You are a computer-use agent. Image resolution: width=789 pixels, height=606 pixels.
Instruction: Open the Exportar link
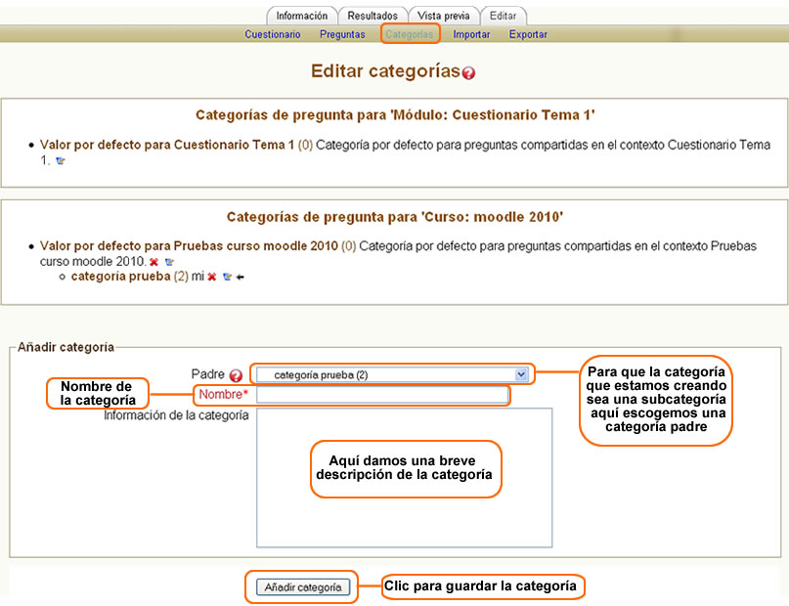(x=528, y=34)
